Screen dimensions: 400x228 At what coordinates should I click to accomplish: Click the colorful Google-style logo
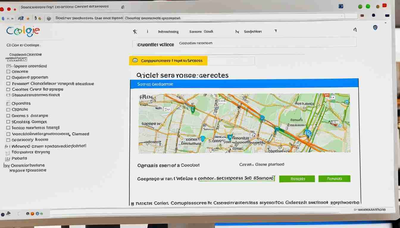pyautogui.click(x=23, y=31)
